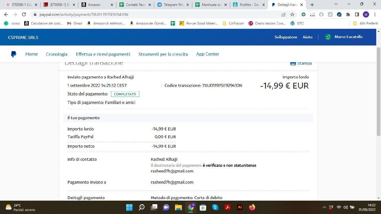
Task: Open Chrome three-dot menu
Action: 375,15
